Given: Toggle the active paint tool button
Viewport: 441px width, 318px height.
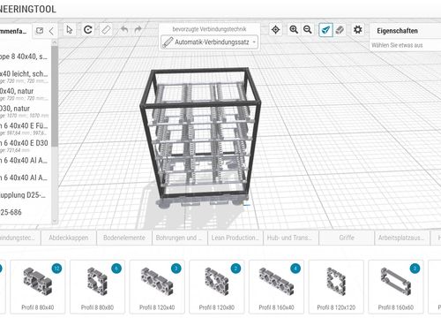Looking at the screenshot, I should [x=325, y=30].
